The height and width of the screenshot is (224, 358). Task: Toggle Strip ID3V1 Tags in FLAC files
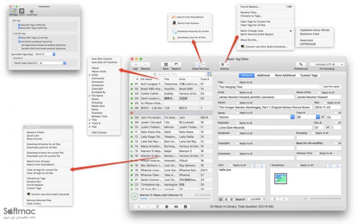click(19, 38)
